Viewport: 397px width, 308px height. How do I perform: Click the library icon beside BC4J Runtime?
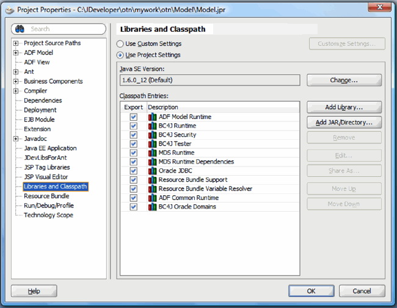153,126
